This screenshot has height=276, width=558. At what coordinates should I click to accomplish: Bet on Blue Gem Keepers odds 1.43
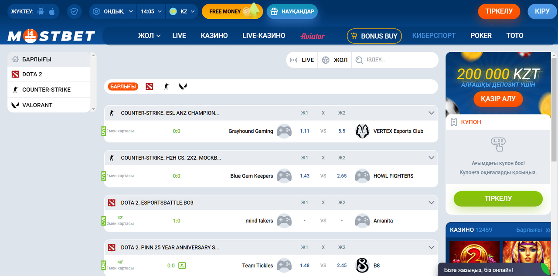305,176
